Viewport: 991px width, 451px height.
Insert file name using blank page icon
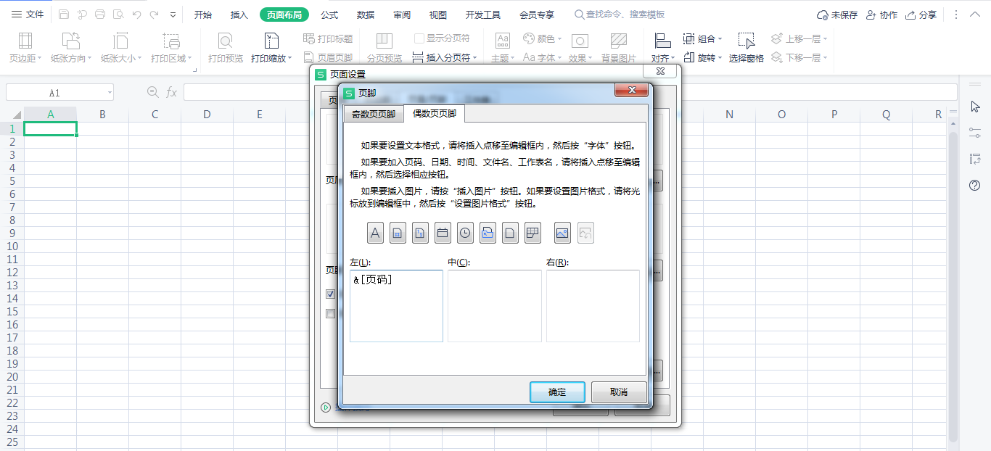pos(510,233)
